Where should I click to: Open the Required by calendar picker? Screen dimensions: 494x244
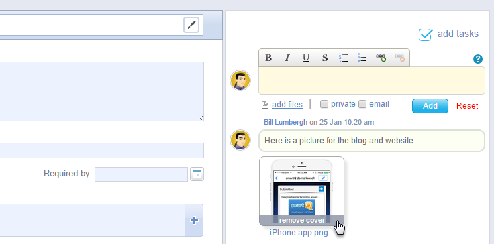pos(197,174)
